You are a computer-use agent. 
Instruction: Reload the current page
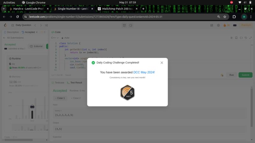[x=18, y=17]
